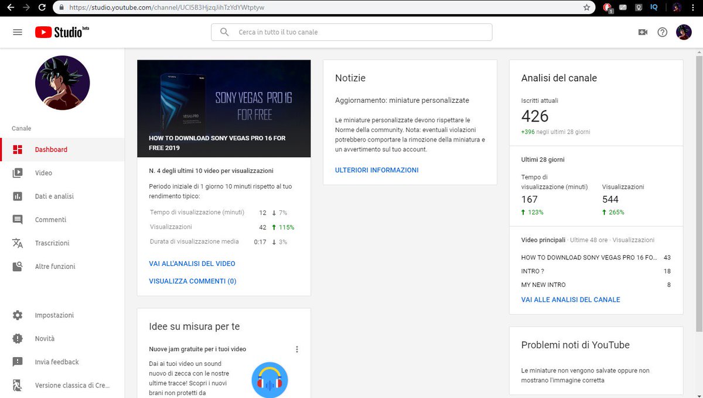Click ULTERIORI INFORMAZIONI link
This screenshot has height=398, width=703.
point(377,170)
